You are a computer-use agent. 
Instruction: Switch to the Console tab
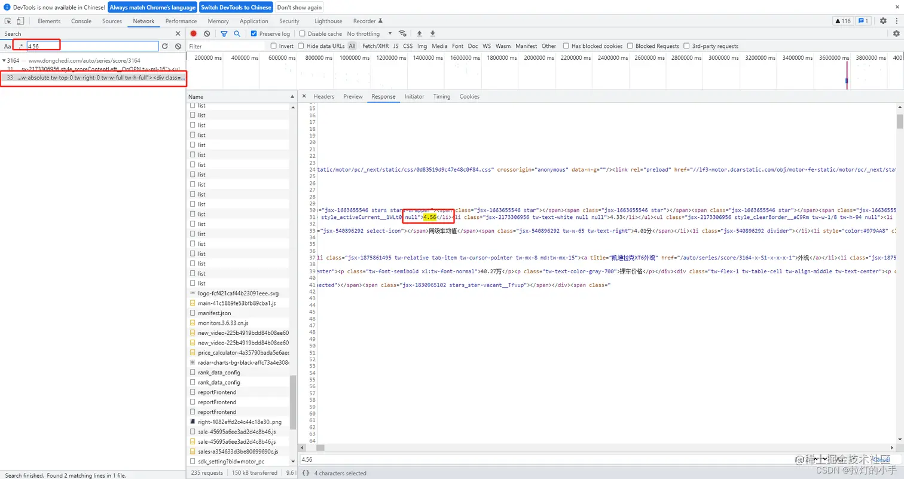(x=81, y=21)
